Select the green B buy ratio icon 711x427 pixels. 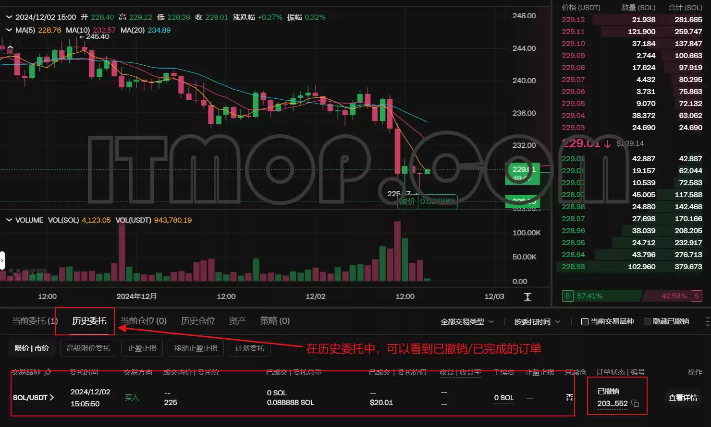pos(567,296)
